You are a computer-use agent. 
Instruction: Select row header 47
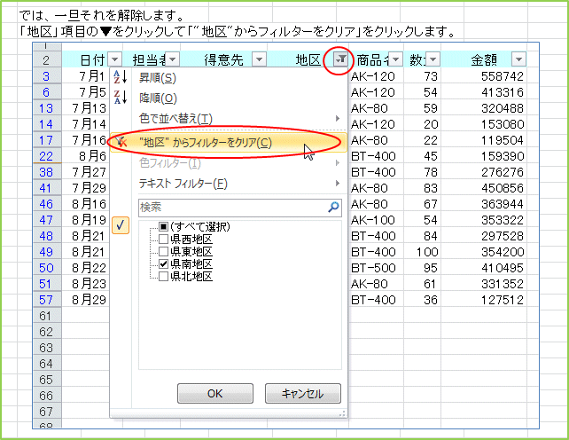point(47,220)
